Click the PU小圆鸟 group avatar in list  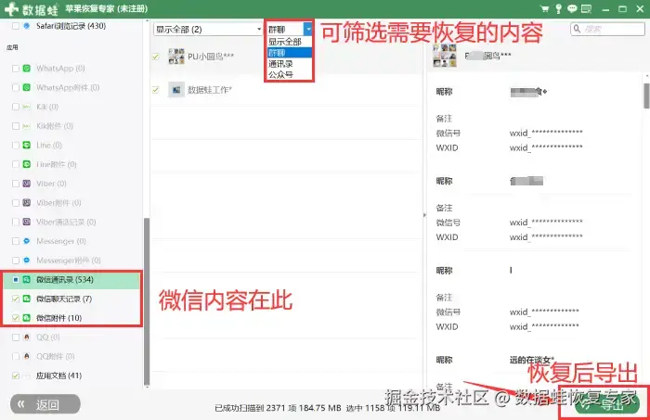coord(176,57)
